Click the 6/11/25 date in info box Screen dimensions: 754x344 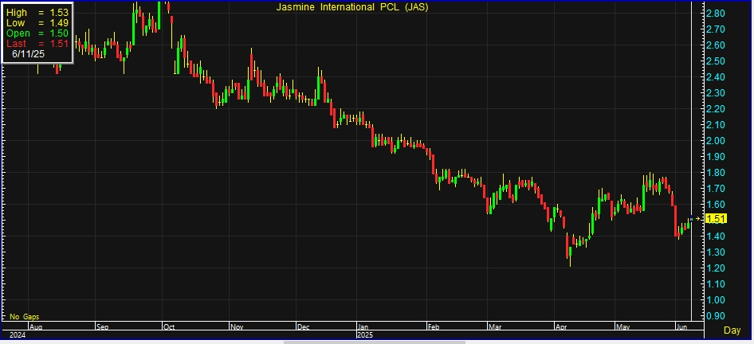pyautogui.click(x=29, y=54)
